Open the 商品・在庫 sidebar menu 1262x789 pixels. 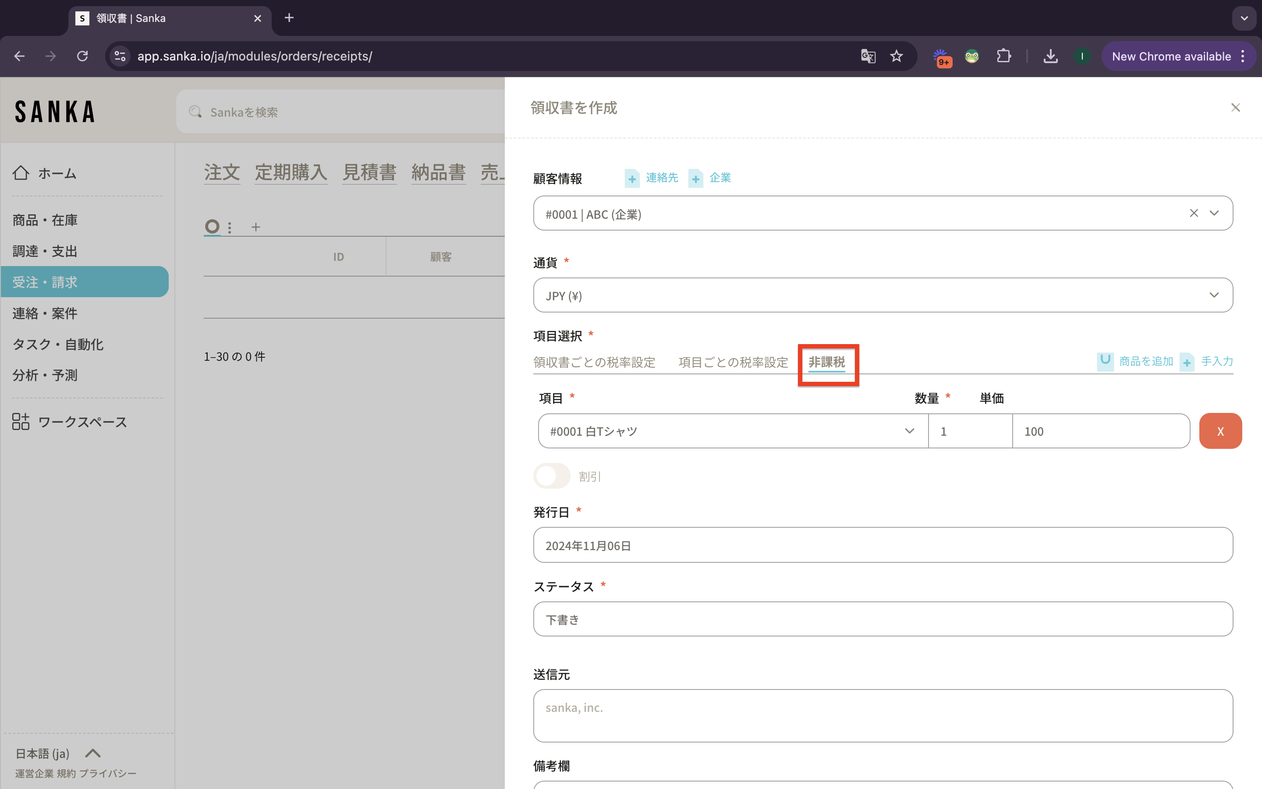tap(45, 220)
